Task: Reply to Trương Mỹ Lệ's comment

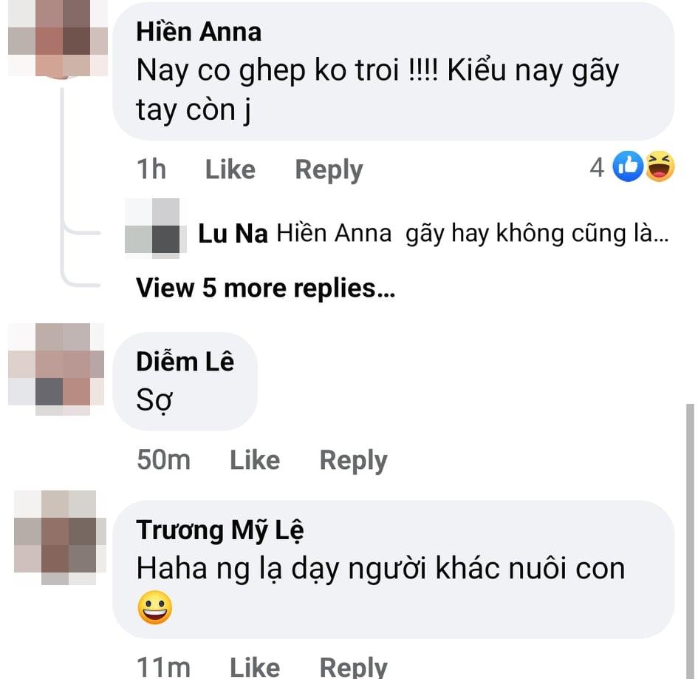Action: coord(353,664)
